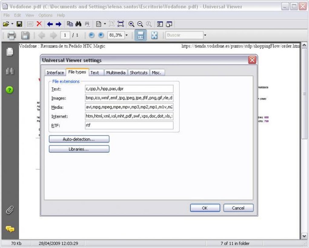The width and height of the screenshot is (309, 248).
Task: Open the Pages panel icon in sidebar
Action: (10, 52)
